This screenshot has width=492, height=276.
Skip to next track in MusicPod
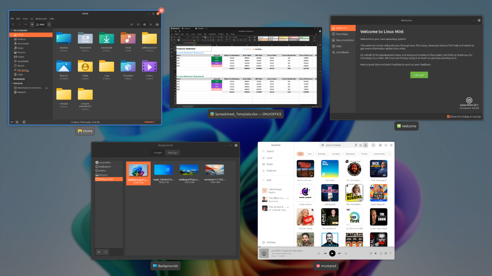(x=339, y=253)
